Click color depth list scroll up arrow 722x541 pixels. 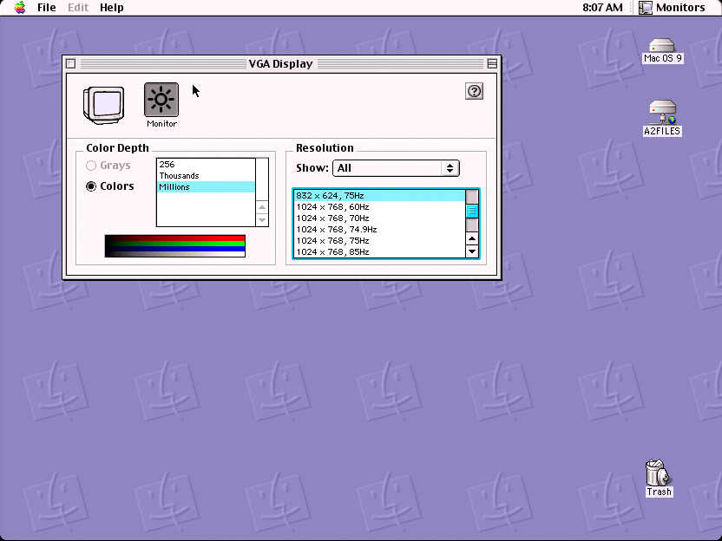pos(262,207)
